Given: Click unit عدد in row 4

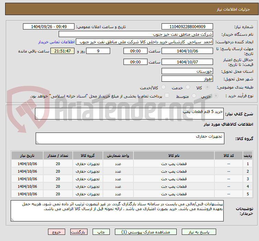Looking at the screenshot, I should click(x=118, y=186).
